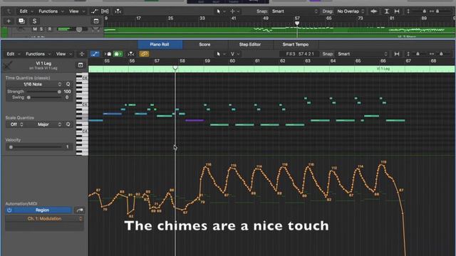Click the Vl 1 Leg region instrument icon
This screenshot has width=456, height=256.
[8, 65]
